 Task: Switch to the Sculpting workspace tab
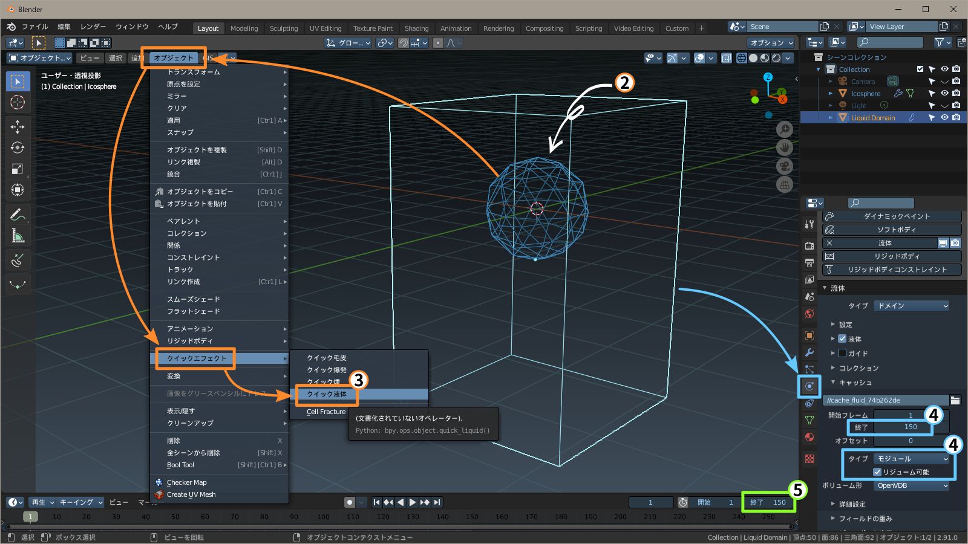tap(284, 28)
